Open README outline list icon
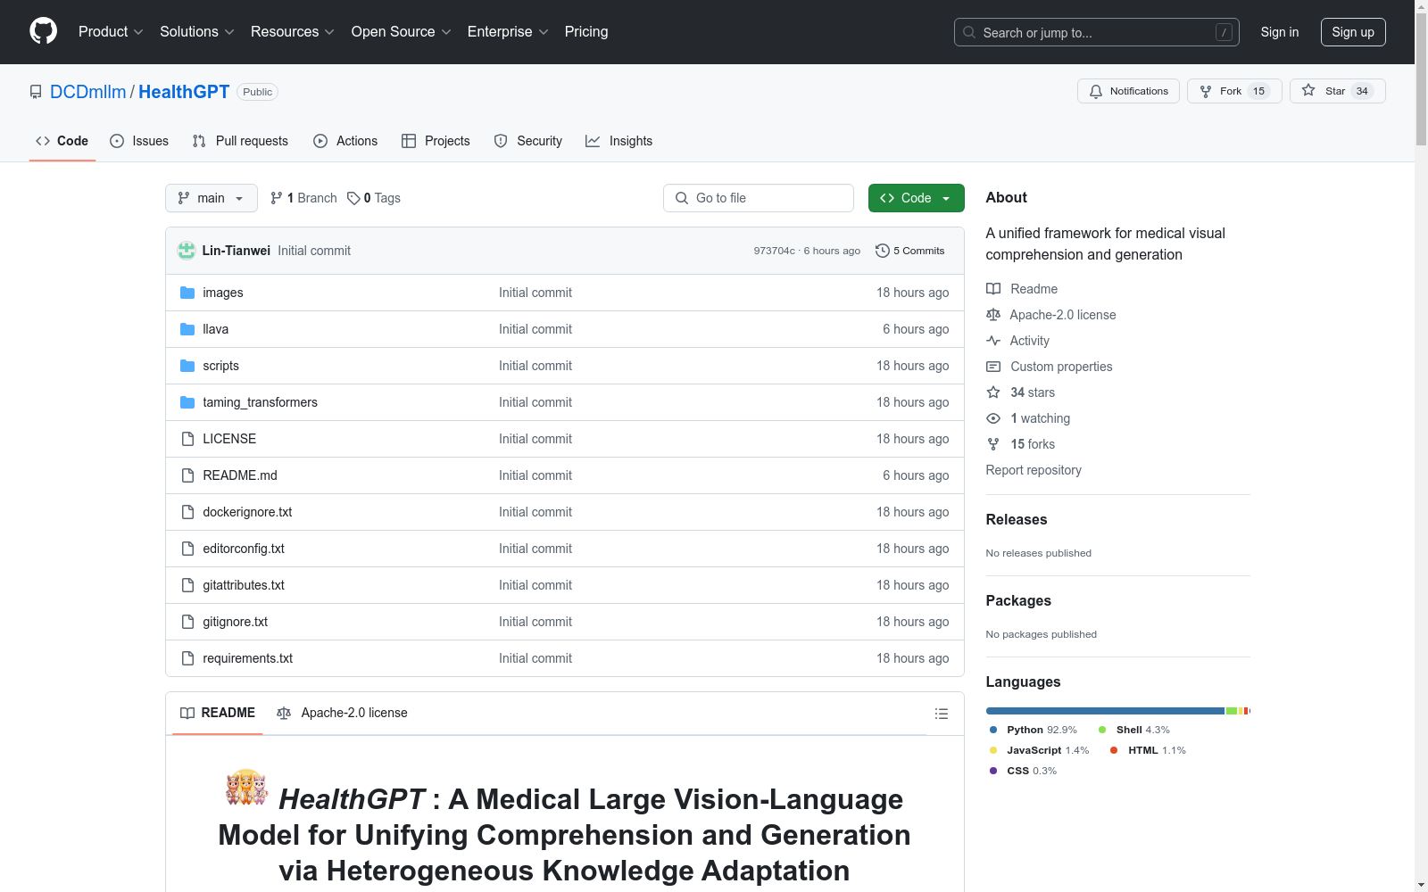1428x892 pixels. click(941, 714)
